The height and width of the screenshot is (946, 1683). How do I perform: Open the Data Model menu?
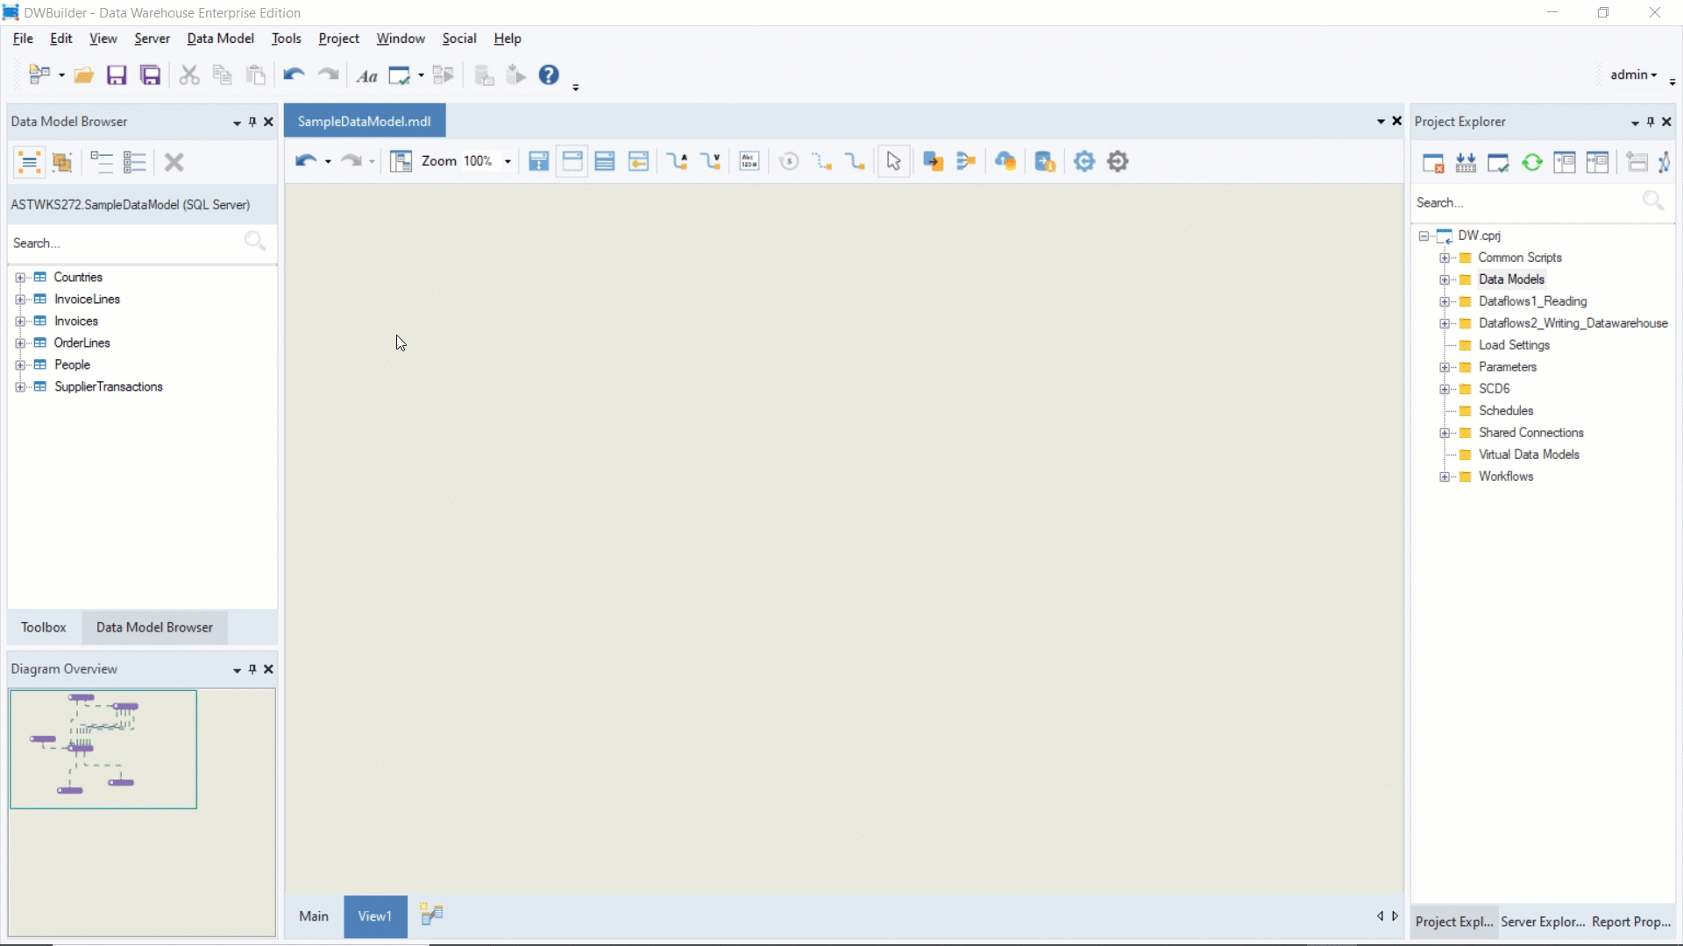[220, 39]
